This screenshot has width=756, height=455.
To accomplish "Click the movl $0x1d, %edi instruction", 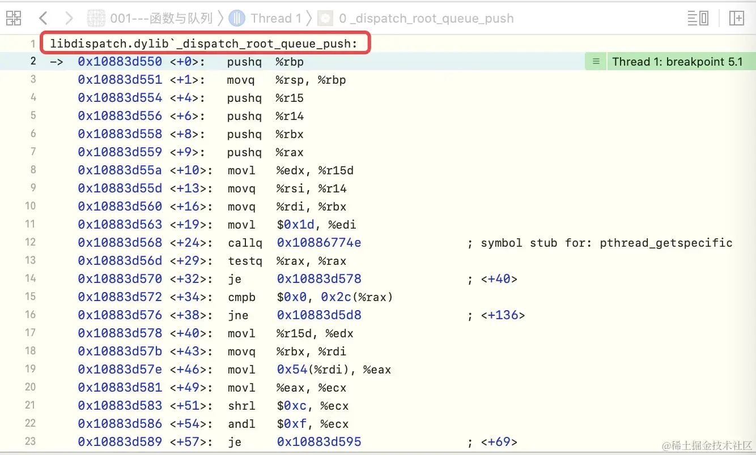I will pyautogui.click(x=291, y=225).
